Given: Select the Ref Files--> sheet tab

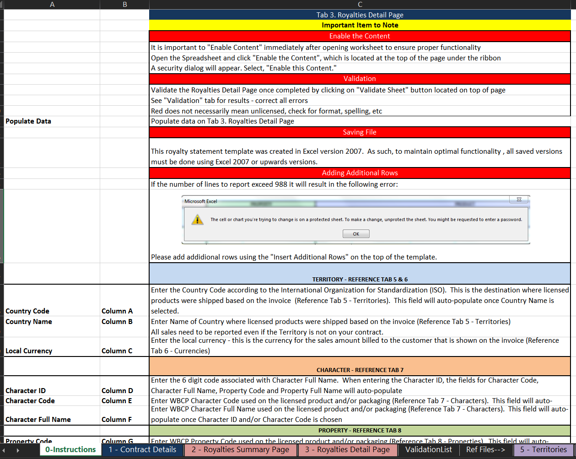Looking at the screenshot, I should click(x=485, y=449).
